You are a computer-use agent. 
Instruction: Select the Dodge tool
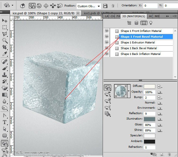point(5,108)
